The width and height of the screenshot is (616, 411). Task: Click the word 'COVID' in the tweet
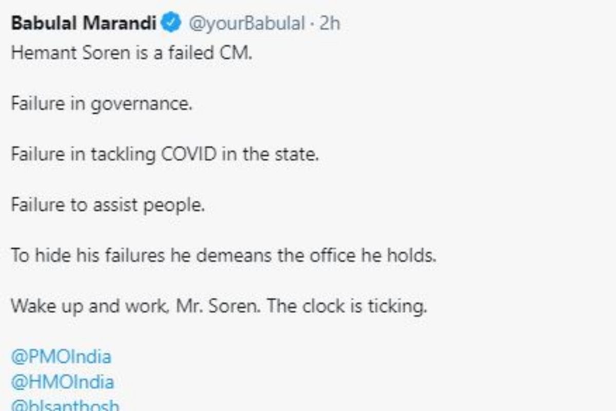tap(189, 155)
